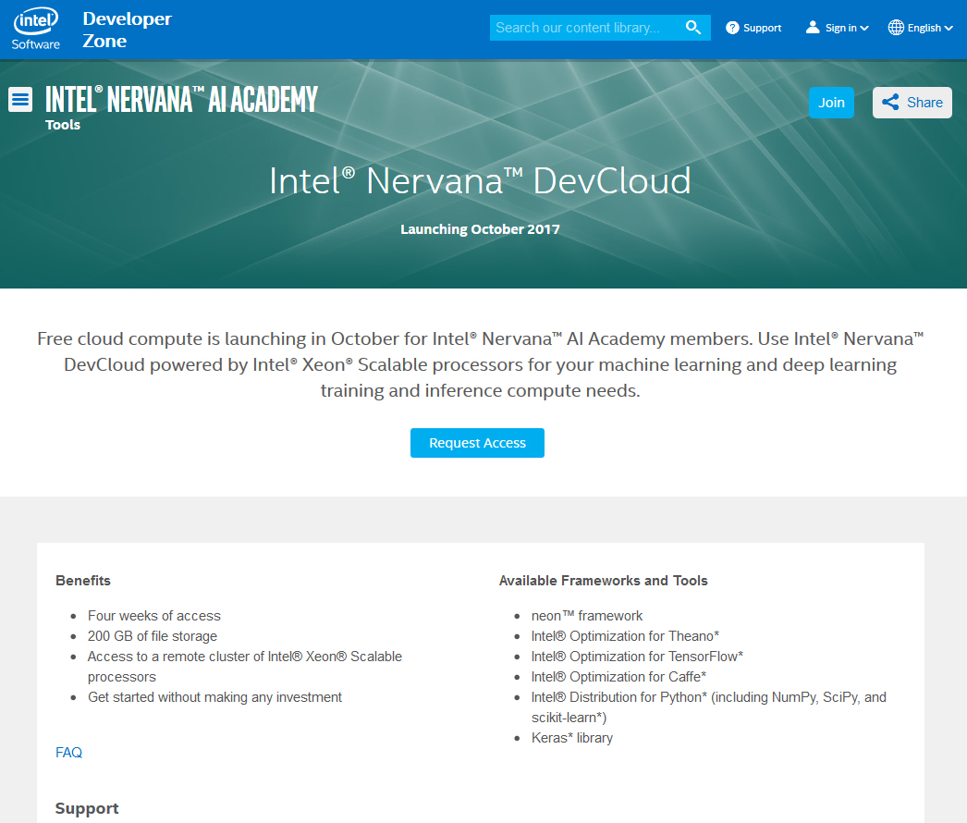Click the Intel Nervana DevCloud page title
The image size is (967, 823).
pyautogui.click(x=480, y=180)
